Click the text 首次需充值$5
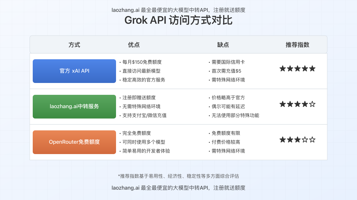This screenshot has height=200, width=357. pos(226,71)
